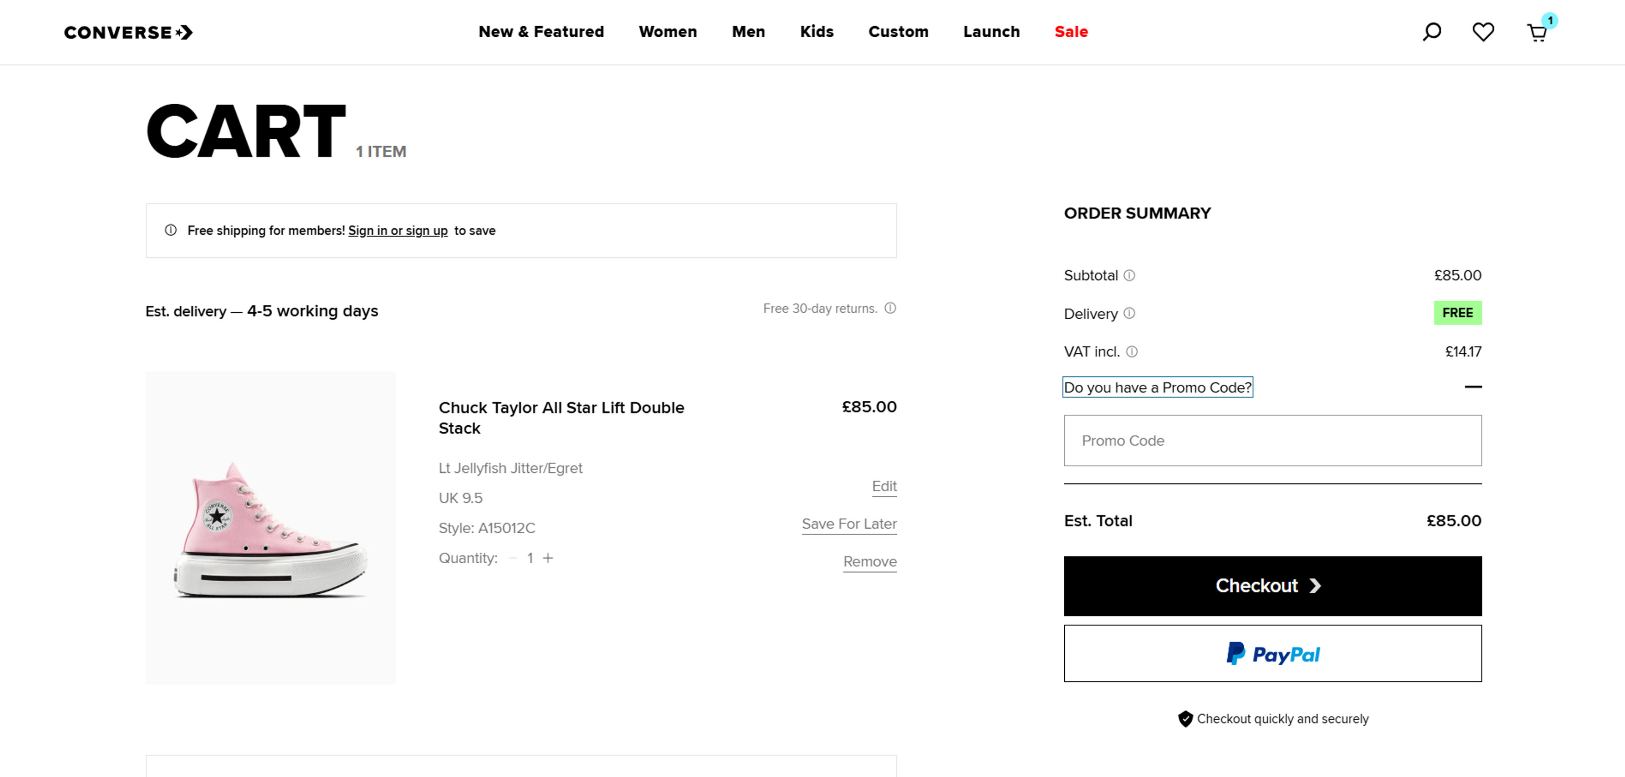Click 'Lt Jellyfish Jitter/Egret' color text
The height and width of the screenshot is (777, 1625).
[x=510, y=468]
